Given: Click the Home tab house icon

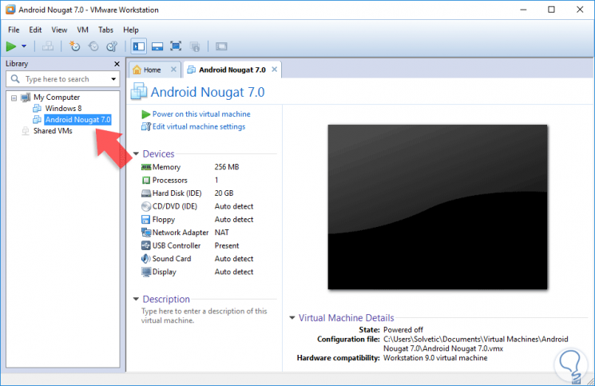Looking at the screenshot, I should [137, 70].
